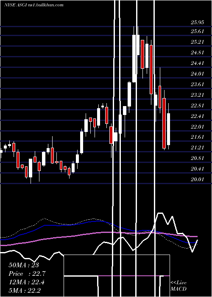Click the 50MA : 23 legend value

point(24,265)
